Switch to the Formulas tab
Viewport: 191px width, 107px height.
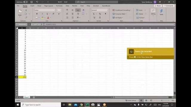(x=59, y=6)
